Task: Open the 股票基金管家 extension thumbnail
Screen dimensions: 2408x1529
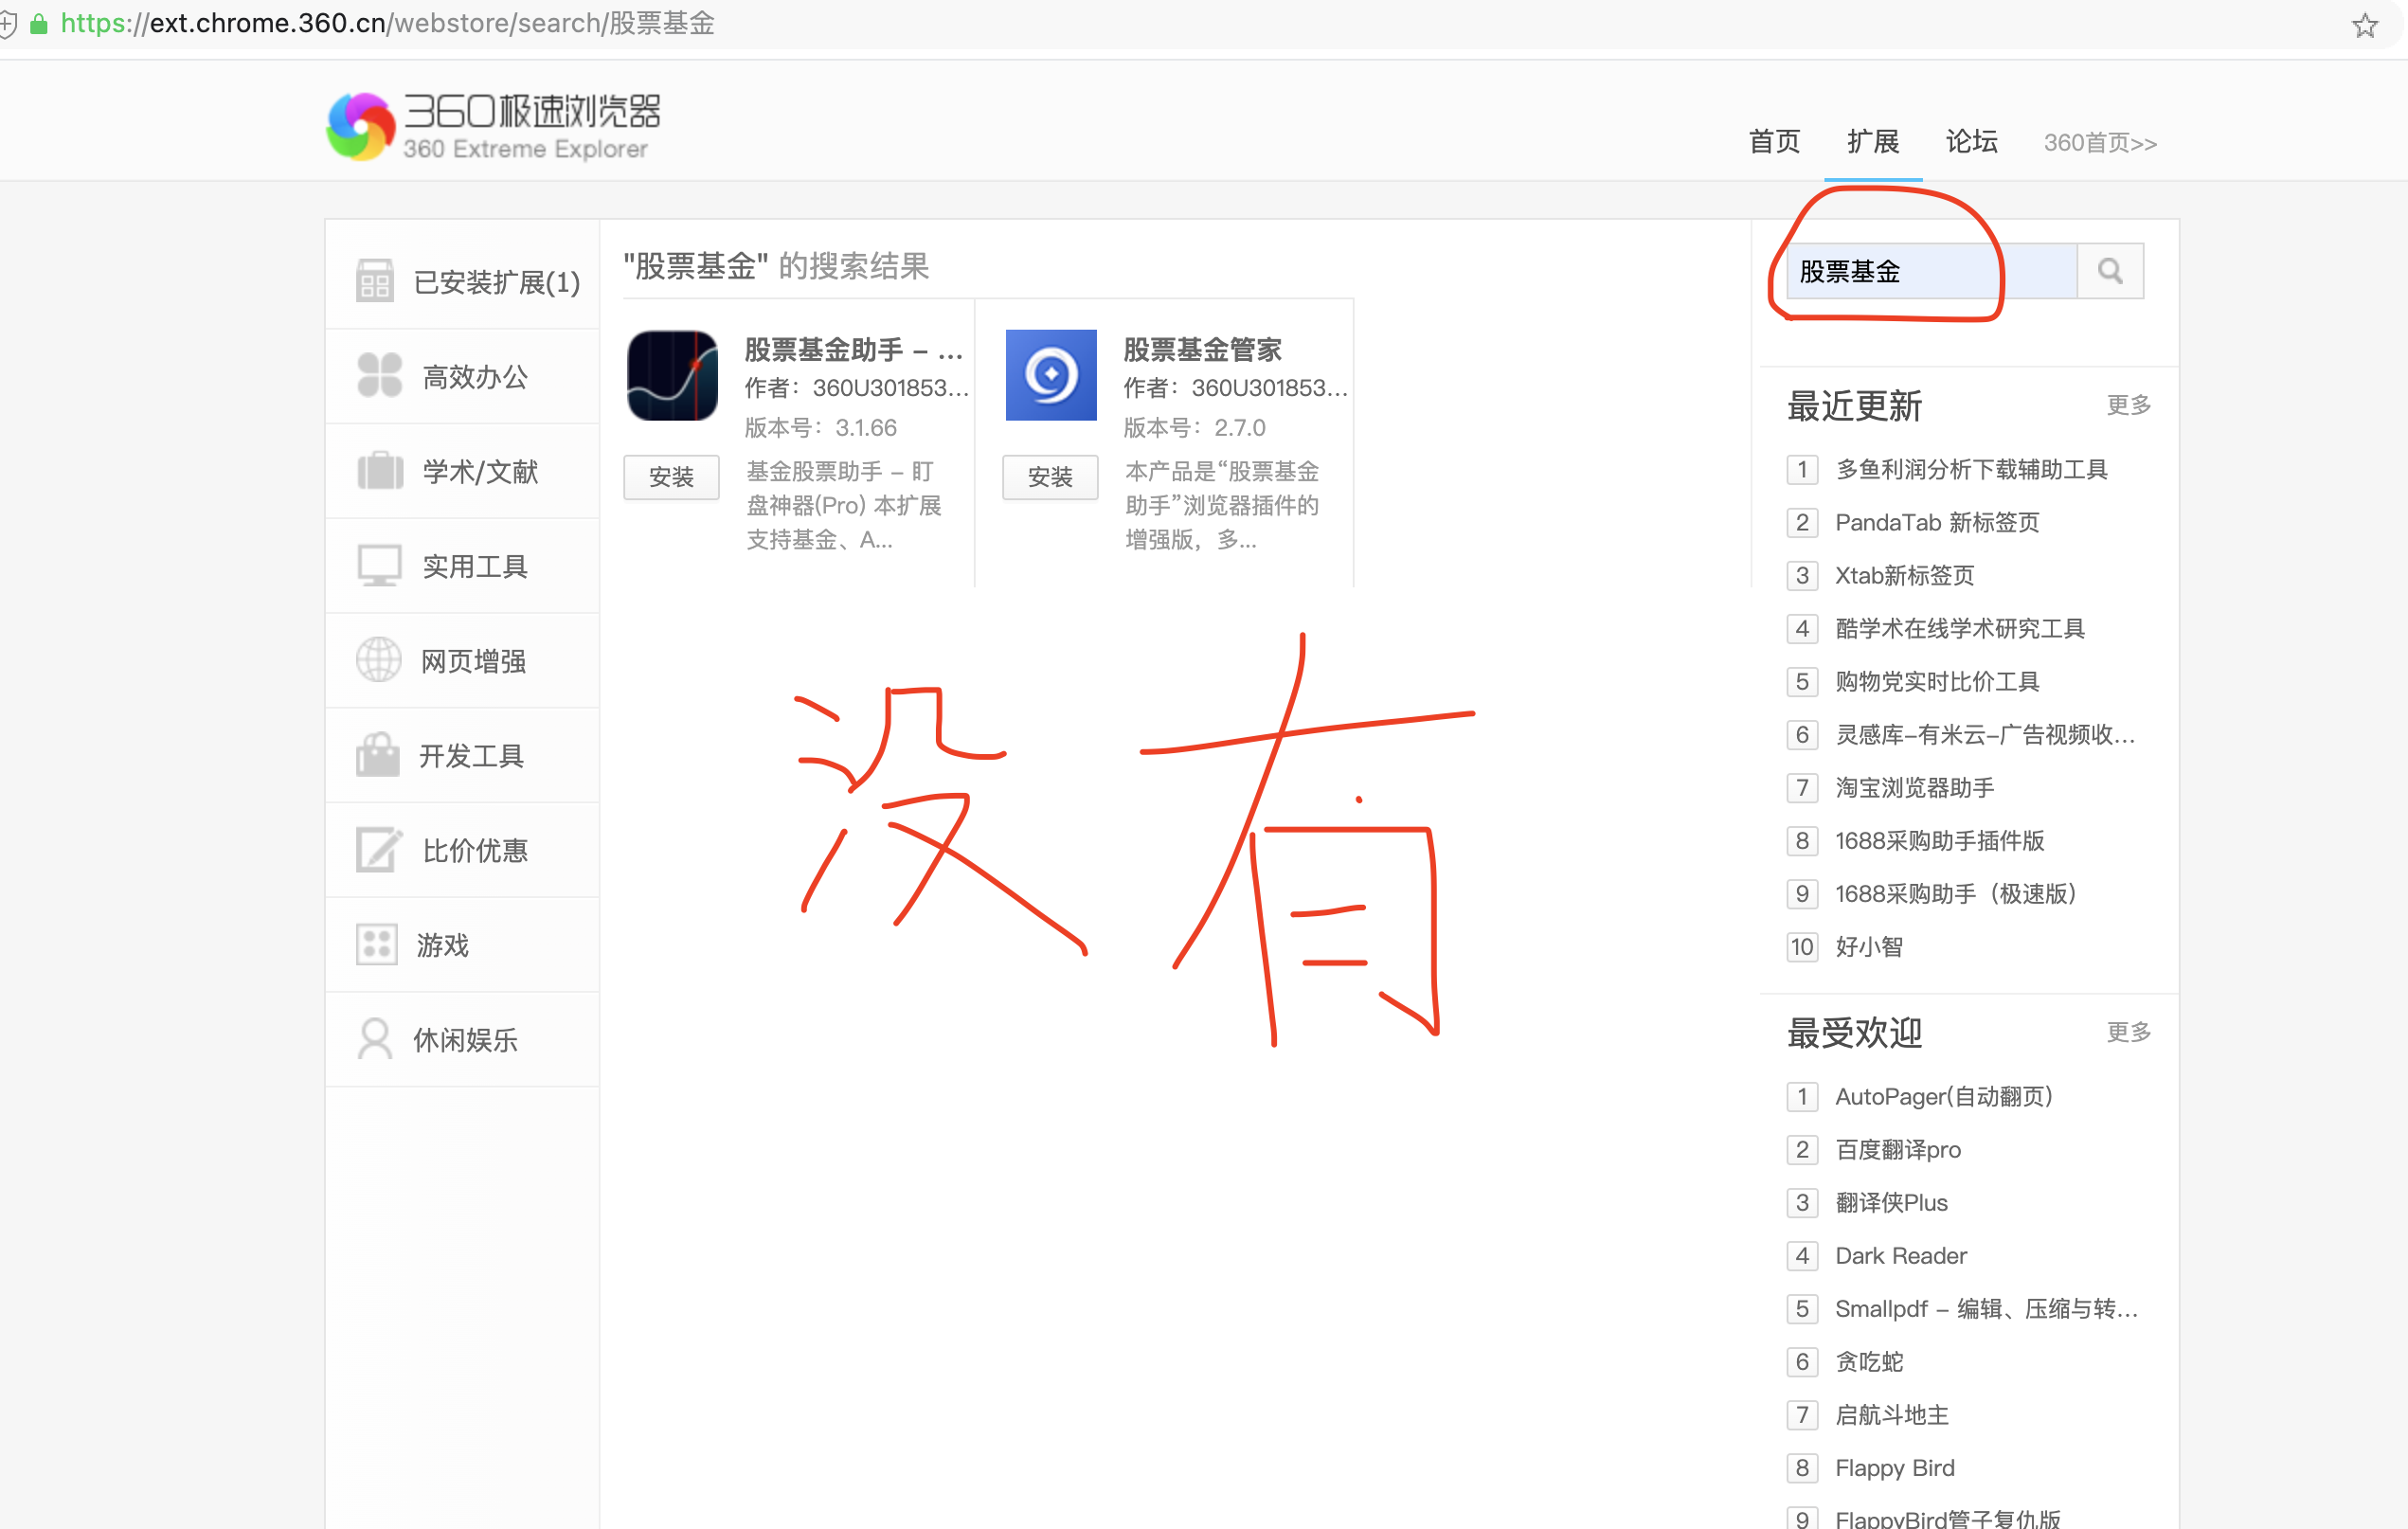Action: click(1050, 375)
